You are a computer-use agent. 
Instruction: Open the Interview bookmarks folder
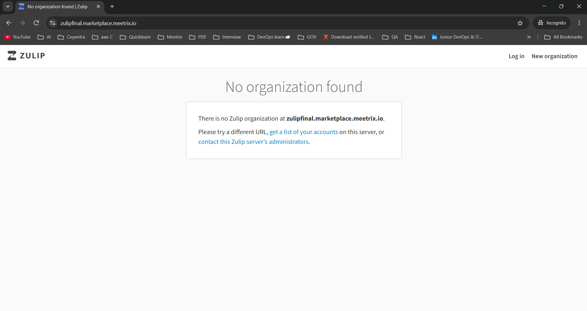[x=227, y=37]
